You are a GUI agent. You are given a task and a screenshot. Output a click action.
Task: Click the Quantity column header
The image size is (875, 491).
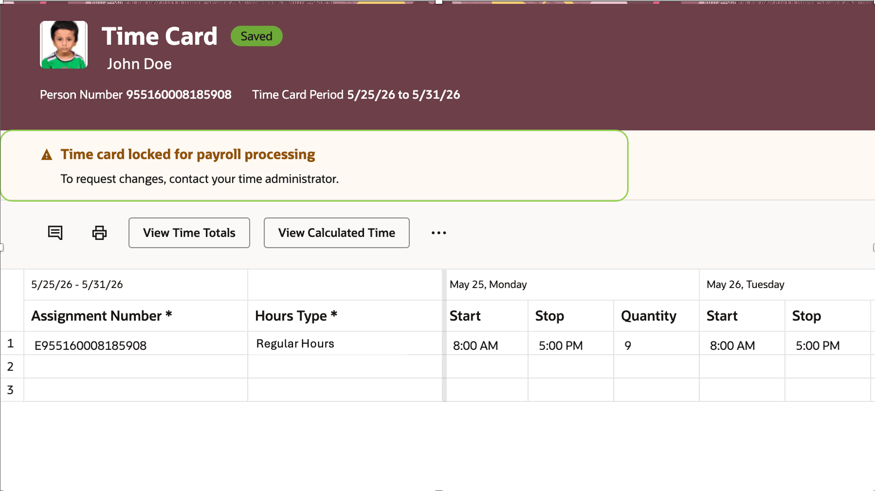click(x=657, y=316)
